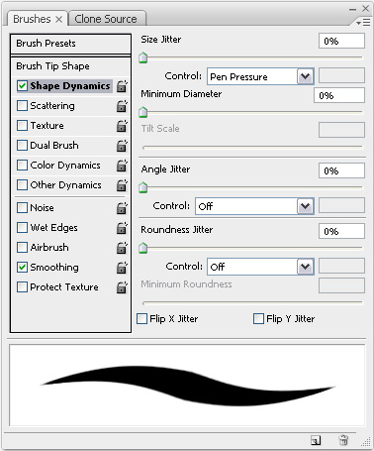This screenshot has width=374, height=451.
Task: Close the Brushes tab with its X
Action: click(58, 20)
